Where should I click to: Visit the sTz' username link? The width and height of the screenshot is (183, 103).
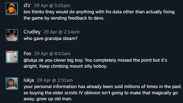coord(27,5)
